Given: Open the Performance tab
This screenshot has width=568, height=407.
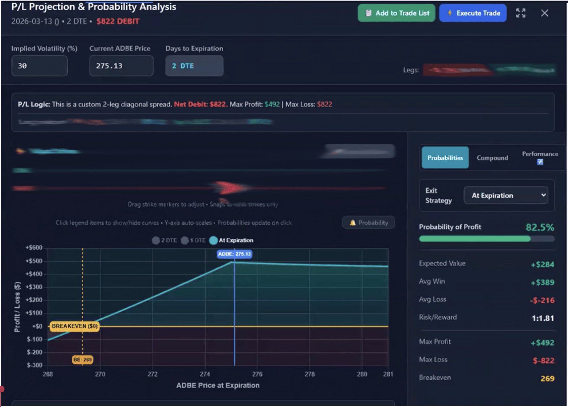Looking at the screenshot, I should coord(540,154).
